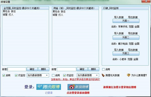Toggle 启用 checkbox under nationwide monitoring panel

(4, 75)
